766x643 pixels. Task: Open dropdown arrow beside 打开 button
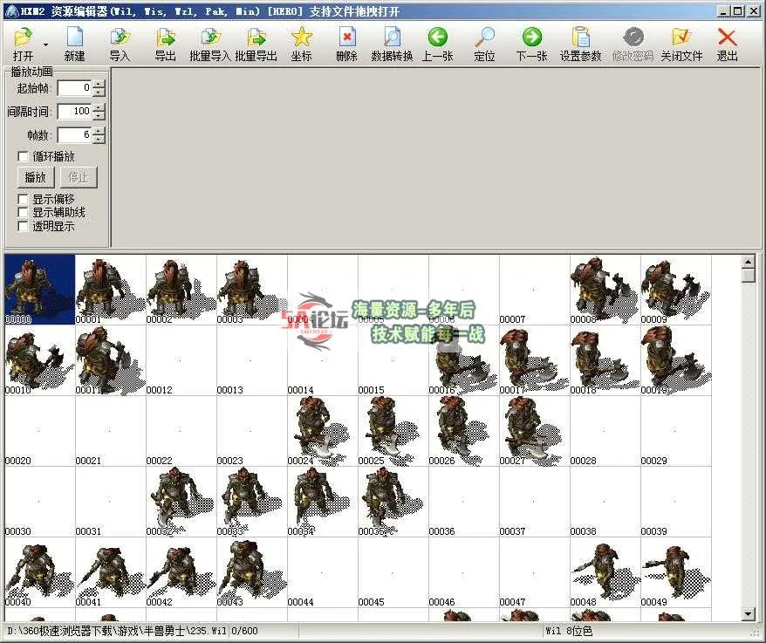pos(44,44)
